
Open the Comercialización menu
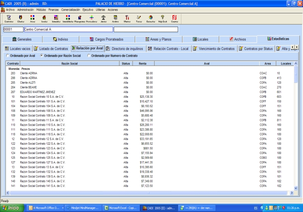coord(71,9)
